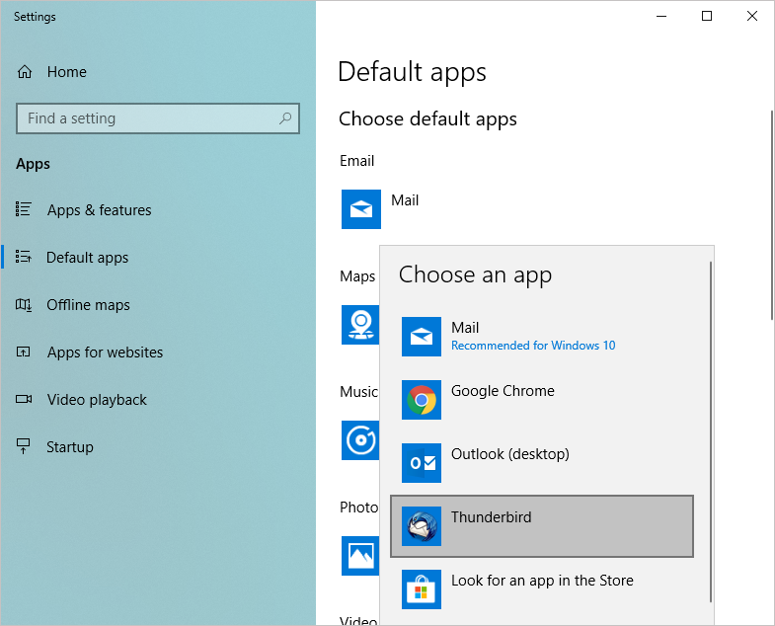Select the Mail icon in popup list
Viewport: 775px width, 626px height.
click(422, 337)
